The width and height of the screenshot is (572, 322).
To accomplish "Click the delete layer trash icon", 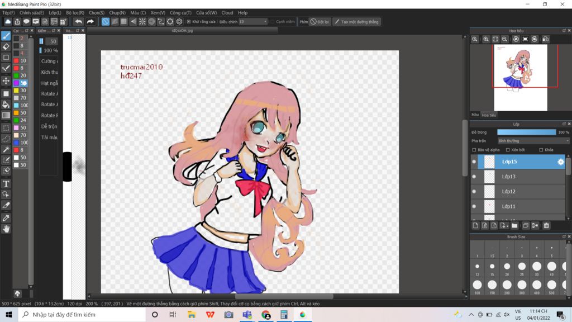I will [x=546, y=226].
